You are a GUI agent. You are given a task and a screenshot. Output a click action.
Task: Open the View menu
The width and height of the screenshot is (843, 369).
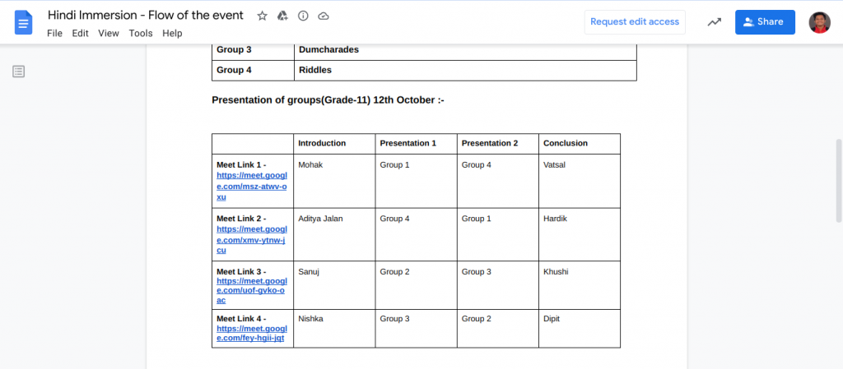click(109, 33)
